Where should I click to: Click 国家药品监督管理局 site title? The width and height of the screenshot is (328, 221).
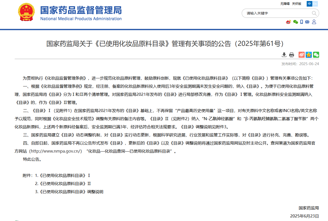click(81, 10)
